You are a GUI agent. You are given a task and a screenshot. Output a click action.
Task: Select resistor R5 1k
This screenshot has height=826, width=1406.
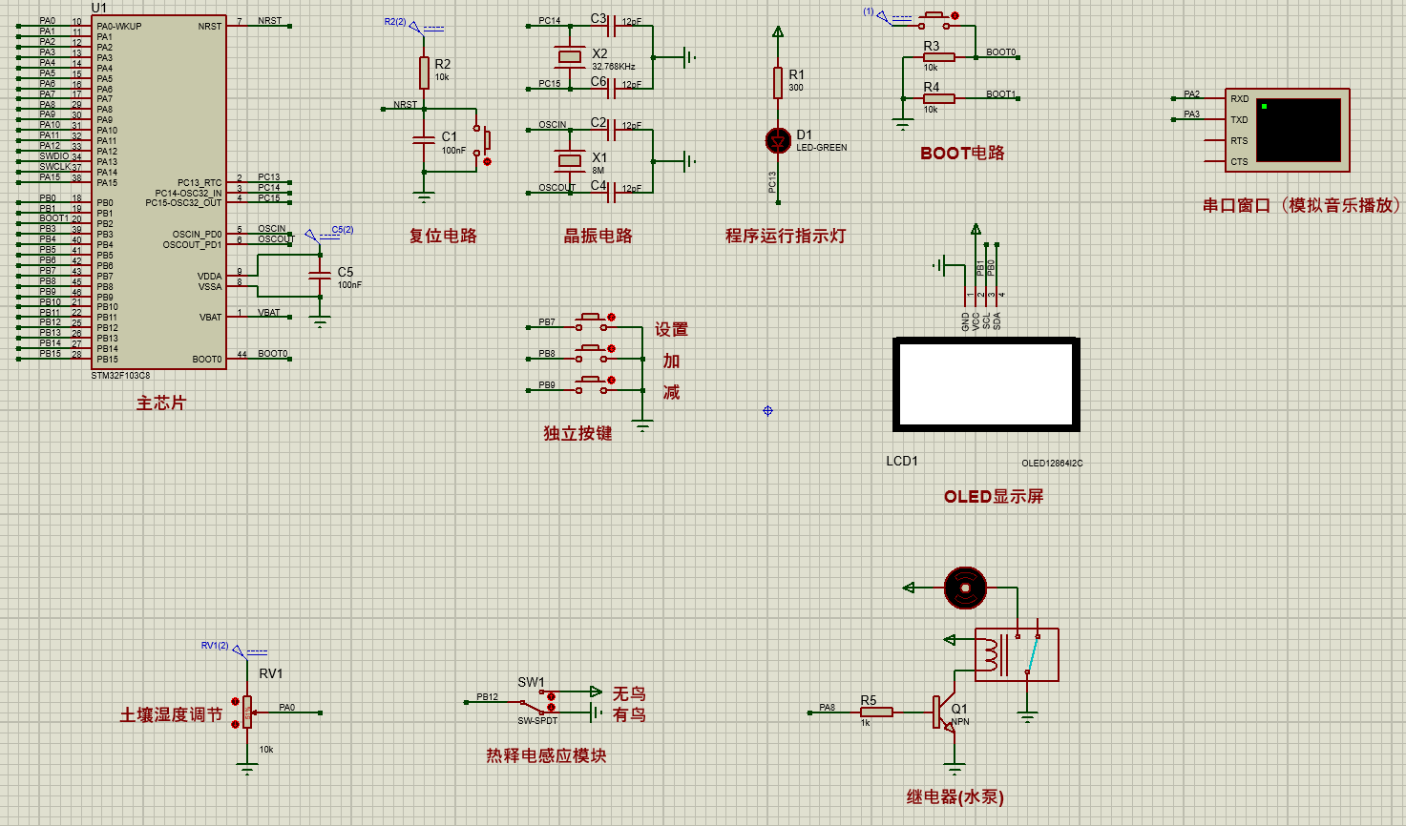click(x=876, y=712)
